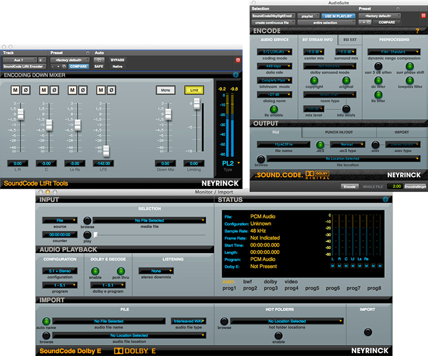Viewport: 428px width, 356px height.
Task: Click browse knob for hot folder locations
Action: 224,321
